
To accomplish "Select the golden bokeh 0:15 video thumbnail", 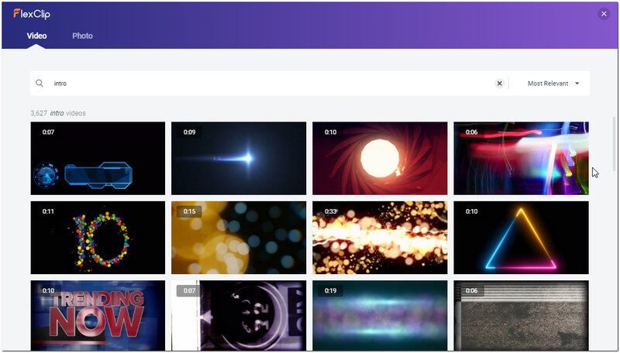I will click(x=239, y=238).
